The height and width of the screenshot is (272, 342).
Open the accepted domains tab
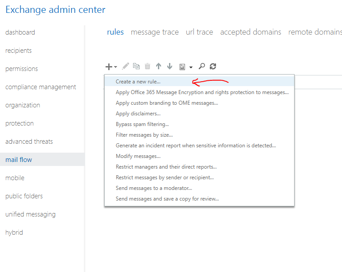[251, 32]
